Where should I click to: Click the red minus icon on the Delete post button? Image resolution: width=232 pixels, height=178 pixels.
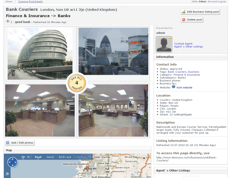tap(184, 20)
